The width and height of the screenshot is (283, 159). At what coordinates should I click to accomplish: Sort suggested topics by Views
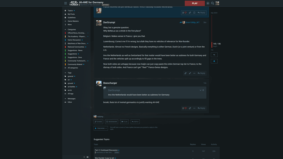[203, 144]
